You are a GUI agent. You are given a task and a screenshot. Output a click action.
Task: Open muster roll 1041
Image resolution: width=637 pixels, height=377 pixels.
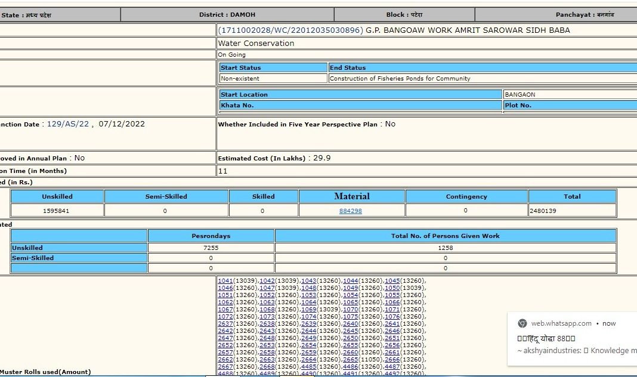point(225,281)
